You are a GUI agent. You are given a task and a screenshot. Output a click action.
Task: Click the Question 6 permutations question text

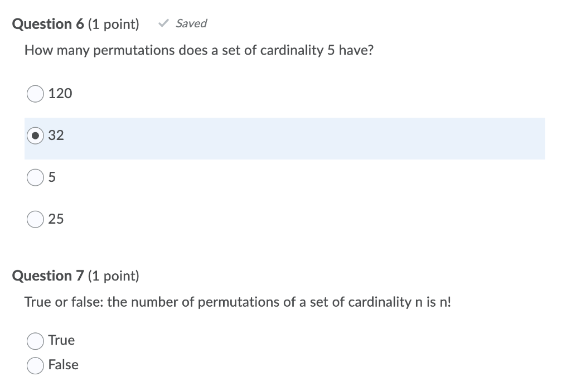[x=199, y=50]
